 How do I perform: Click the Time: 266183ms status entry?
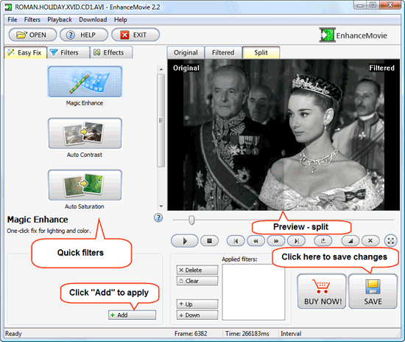(247, 334)
